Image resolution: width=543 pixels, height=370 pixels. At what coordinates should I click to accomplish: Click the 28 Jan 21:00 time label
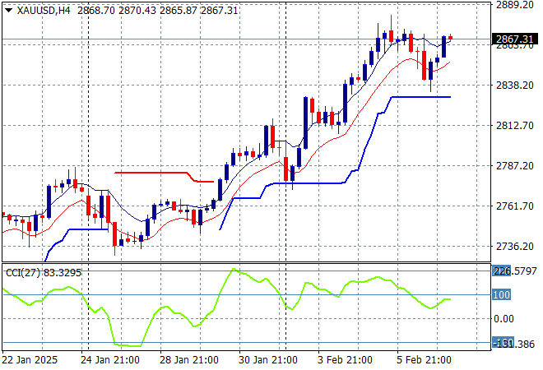click(189, 360)
